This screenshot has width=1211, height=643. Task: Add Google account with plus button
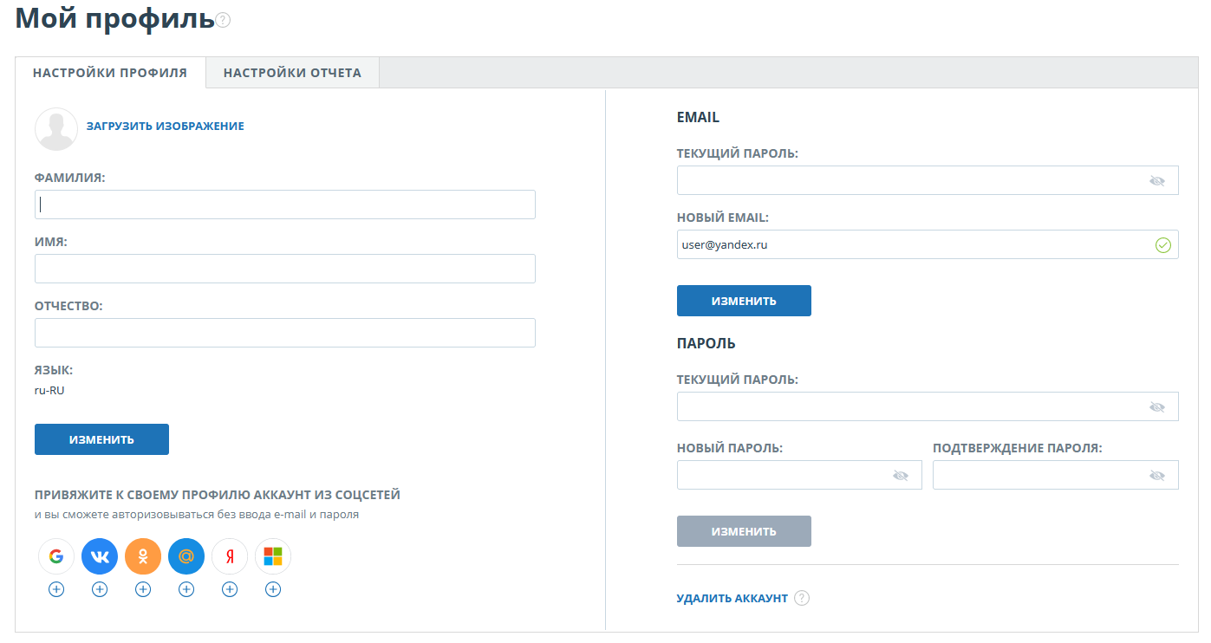point(56,589)
